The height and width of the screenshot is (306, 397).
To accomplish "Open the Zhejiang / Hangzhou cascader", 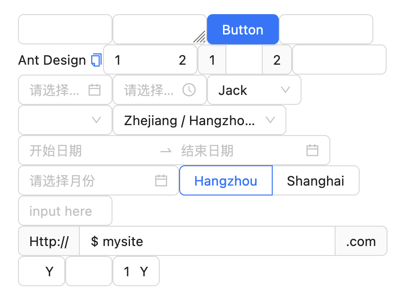I will pyautogui.click(x=199, y=120).
